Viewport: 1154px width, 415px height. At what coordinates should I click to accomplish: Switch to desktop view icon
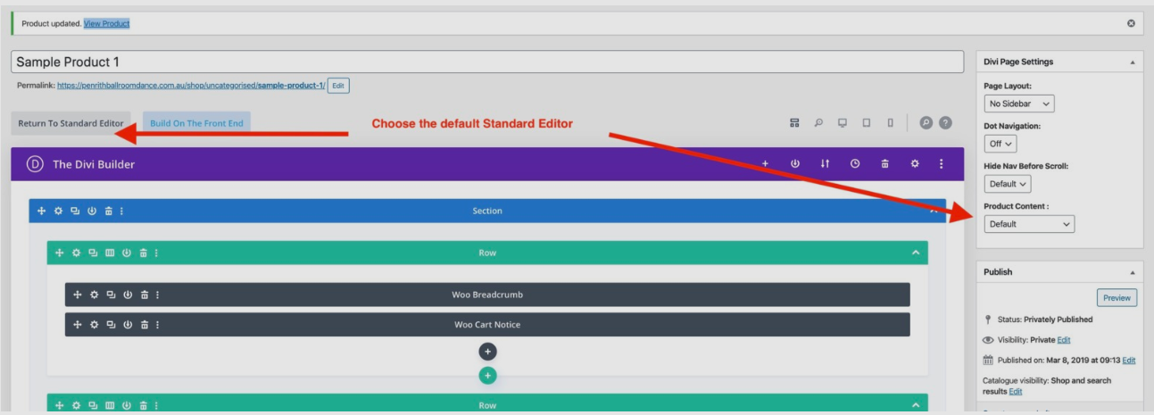click(x=843, y=123)
